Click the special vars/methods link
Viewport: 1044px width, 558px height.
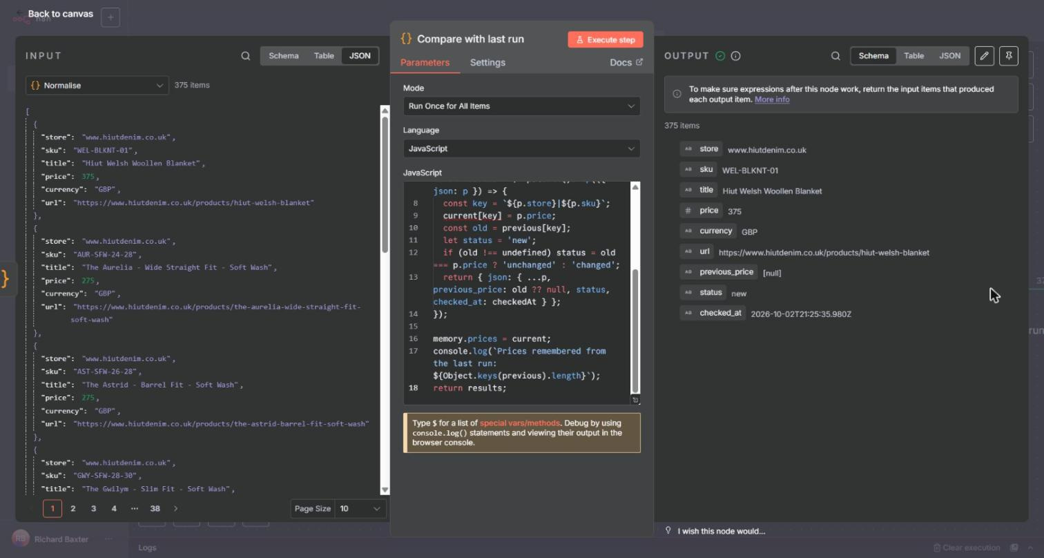[x=520, y=423]
